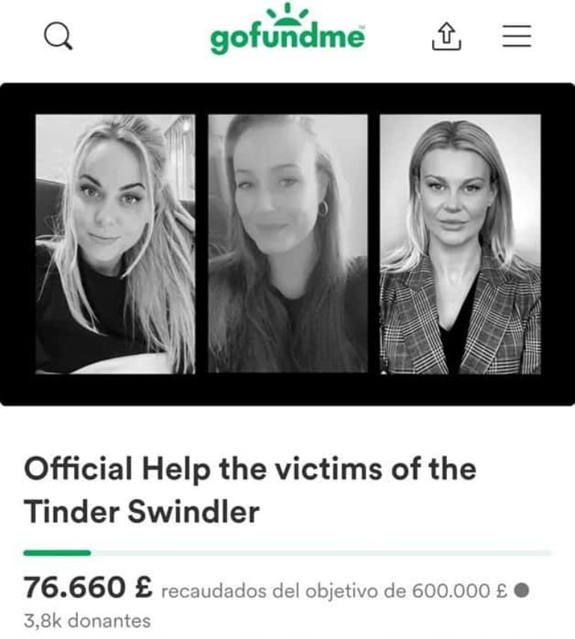The image size is (575, 639).
Task: Open the search magnifier icon
Action: [58, 36]
